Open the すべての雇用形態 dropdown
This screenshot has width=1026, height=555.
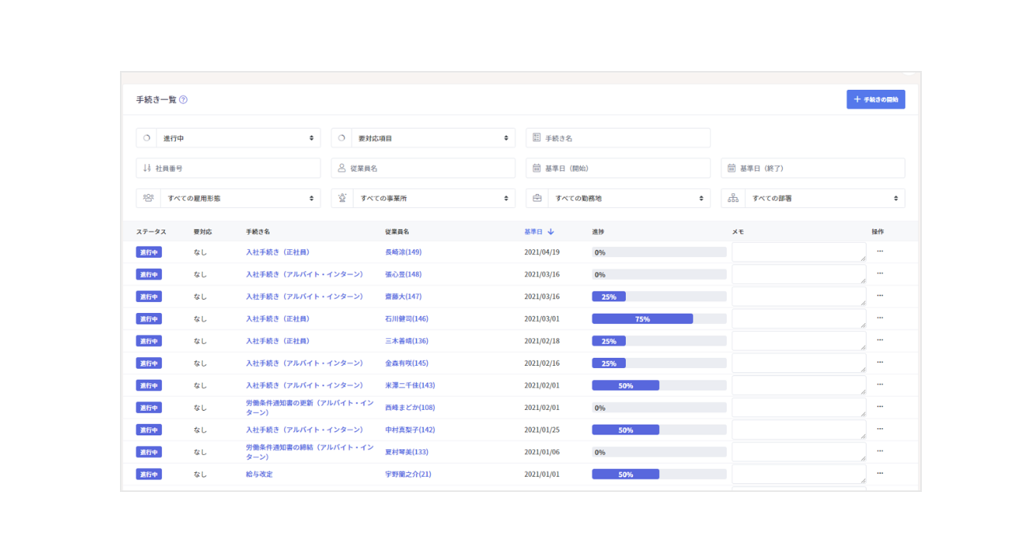click(237, 198)
